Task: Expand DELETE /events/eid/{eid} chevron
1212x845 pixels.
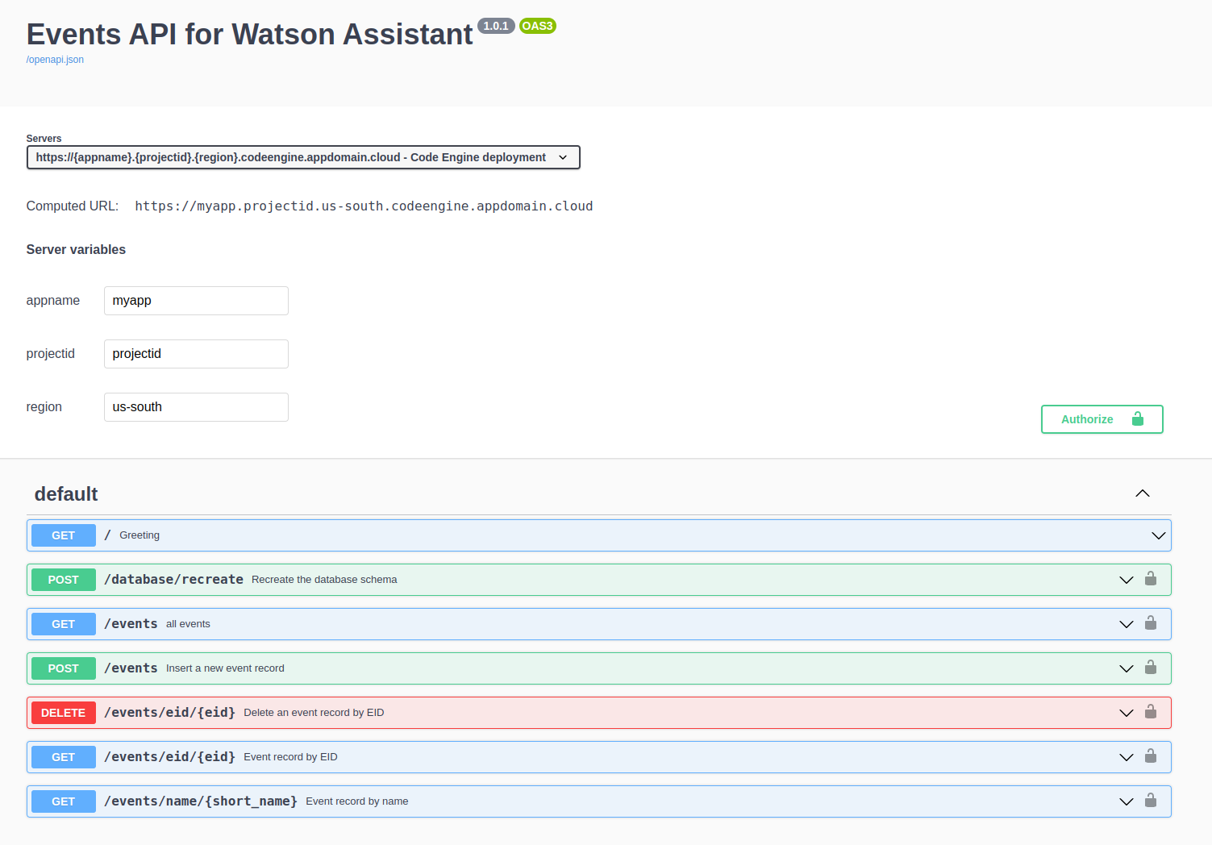Action: pos(1127,713)
